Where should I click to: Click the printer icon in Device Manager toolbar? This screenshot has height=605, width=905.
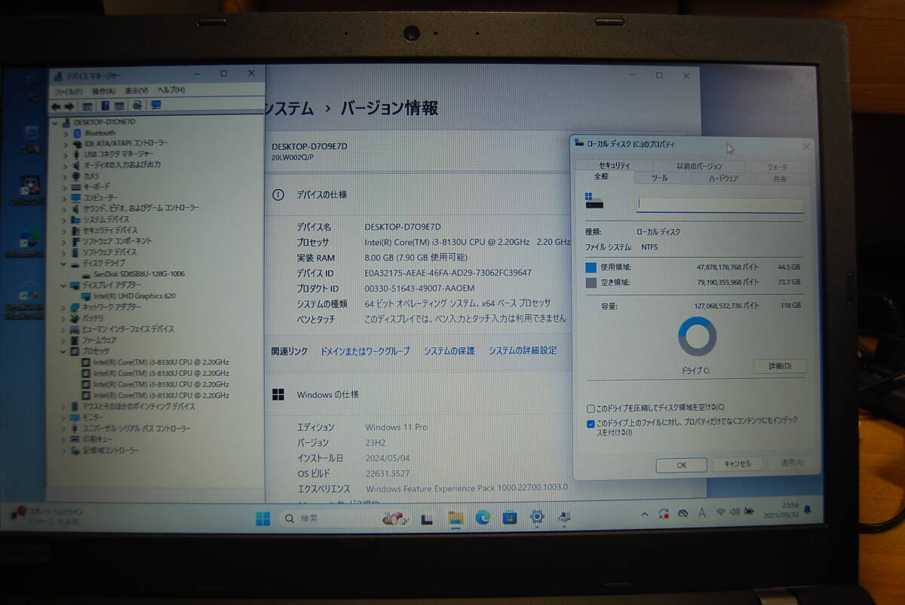tap(138, 105)
